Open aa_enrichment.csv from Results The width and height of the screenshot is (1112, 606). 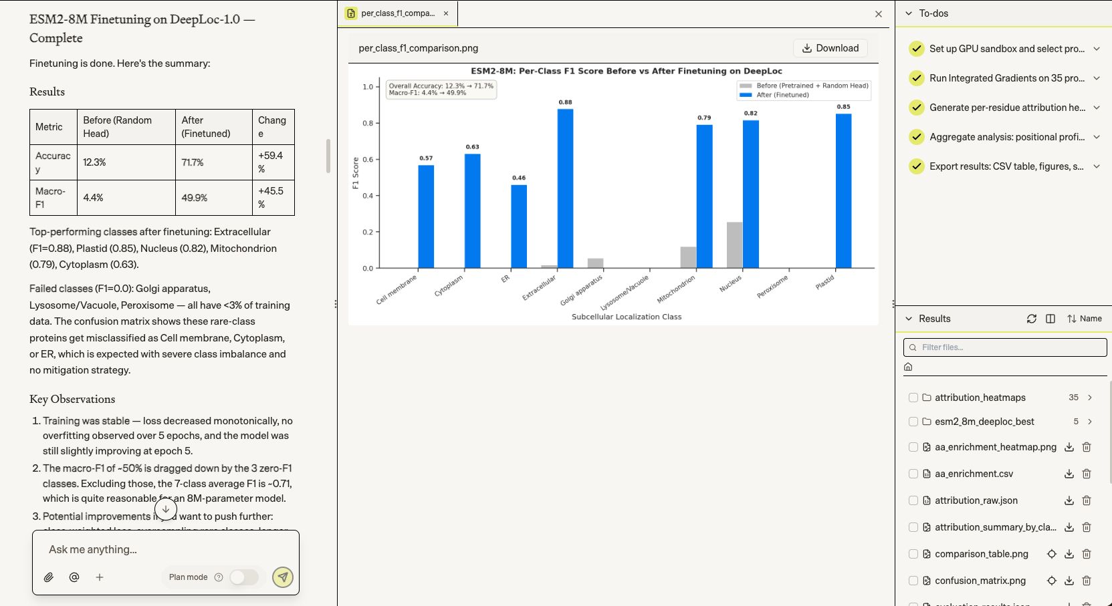point(974,474)
